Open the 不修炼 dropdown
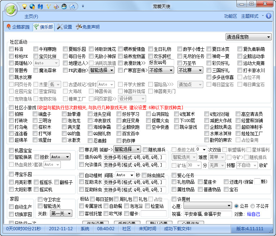This screenshot has height=236, width=276. click(161, 70)
